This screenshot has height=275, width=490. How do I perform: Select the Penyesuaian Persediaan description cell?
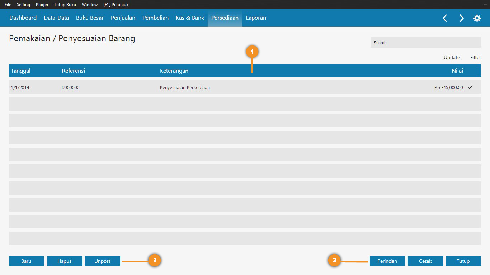click(x=185, y=87)
